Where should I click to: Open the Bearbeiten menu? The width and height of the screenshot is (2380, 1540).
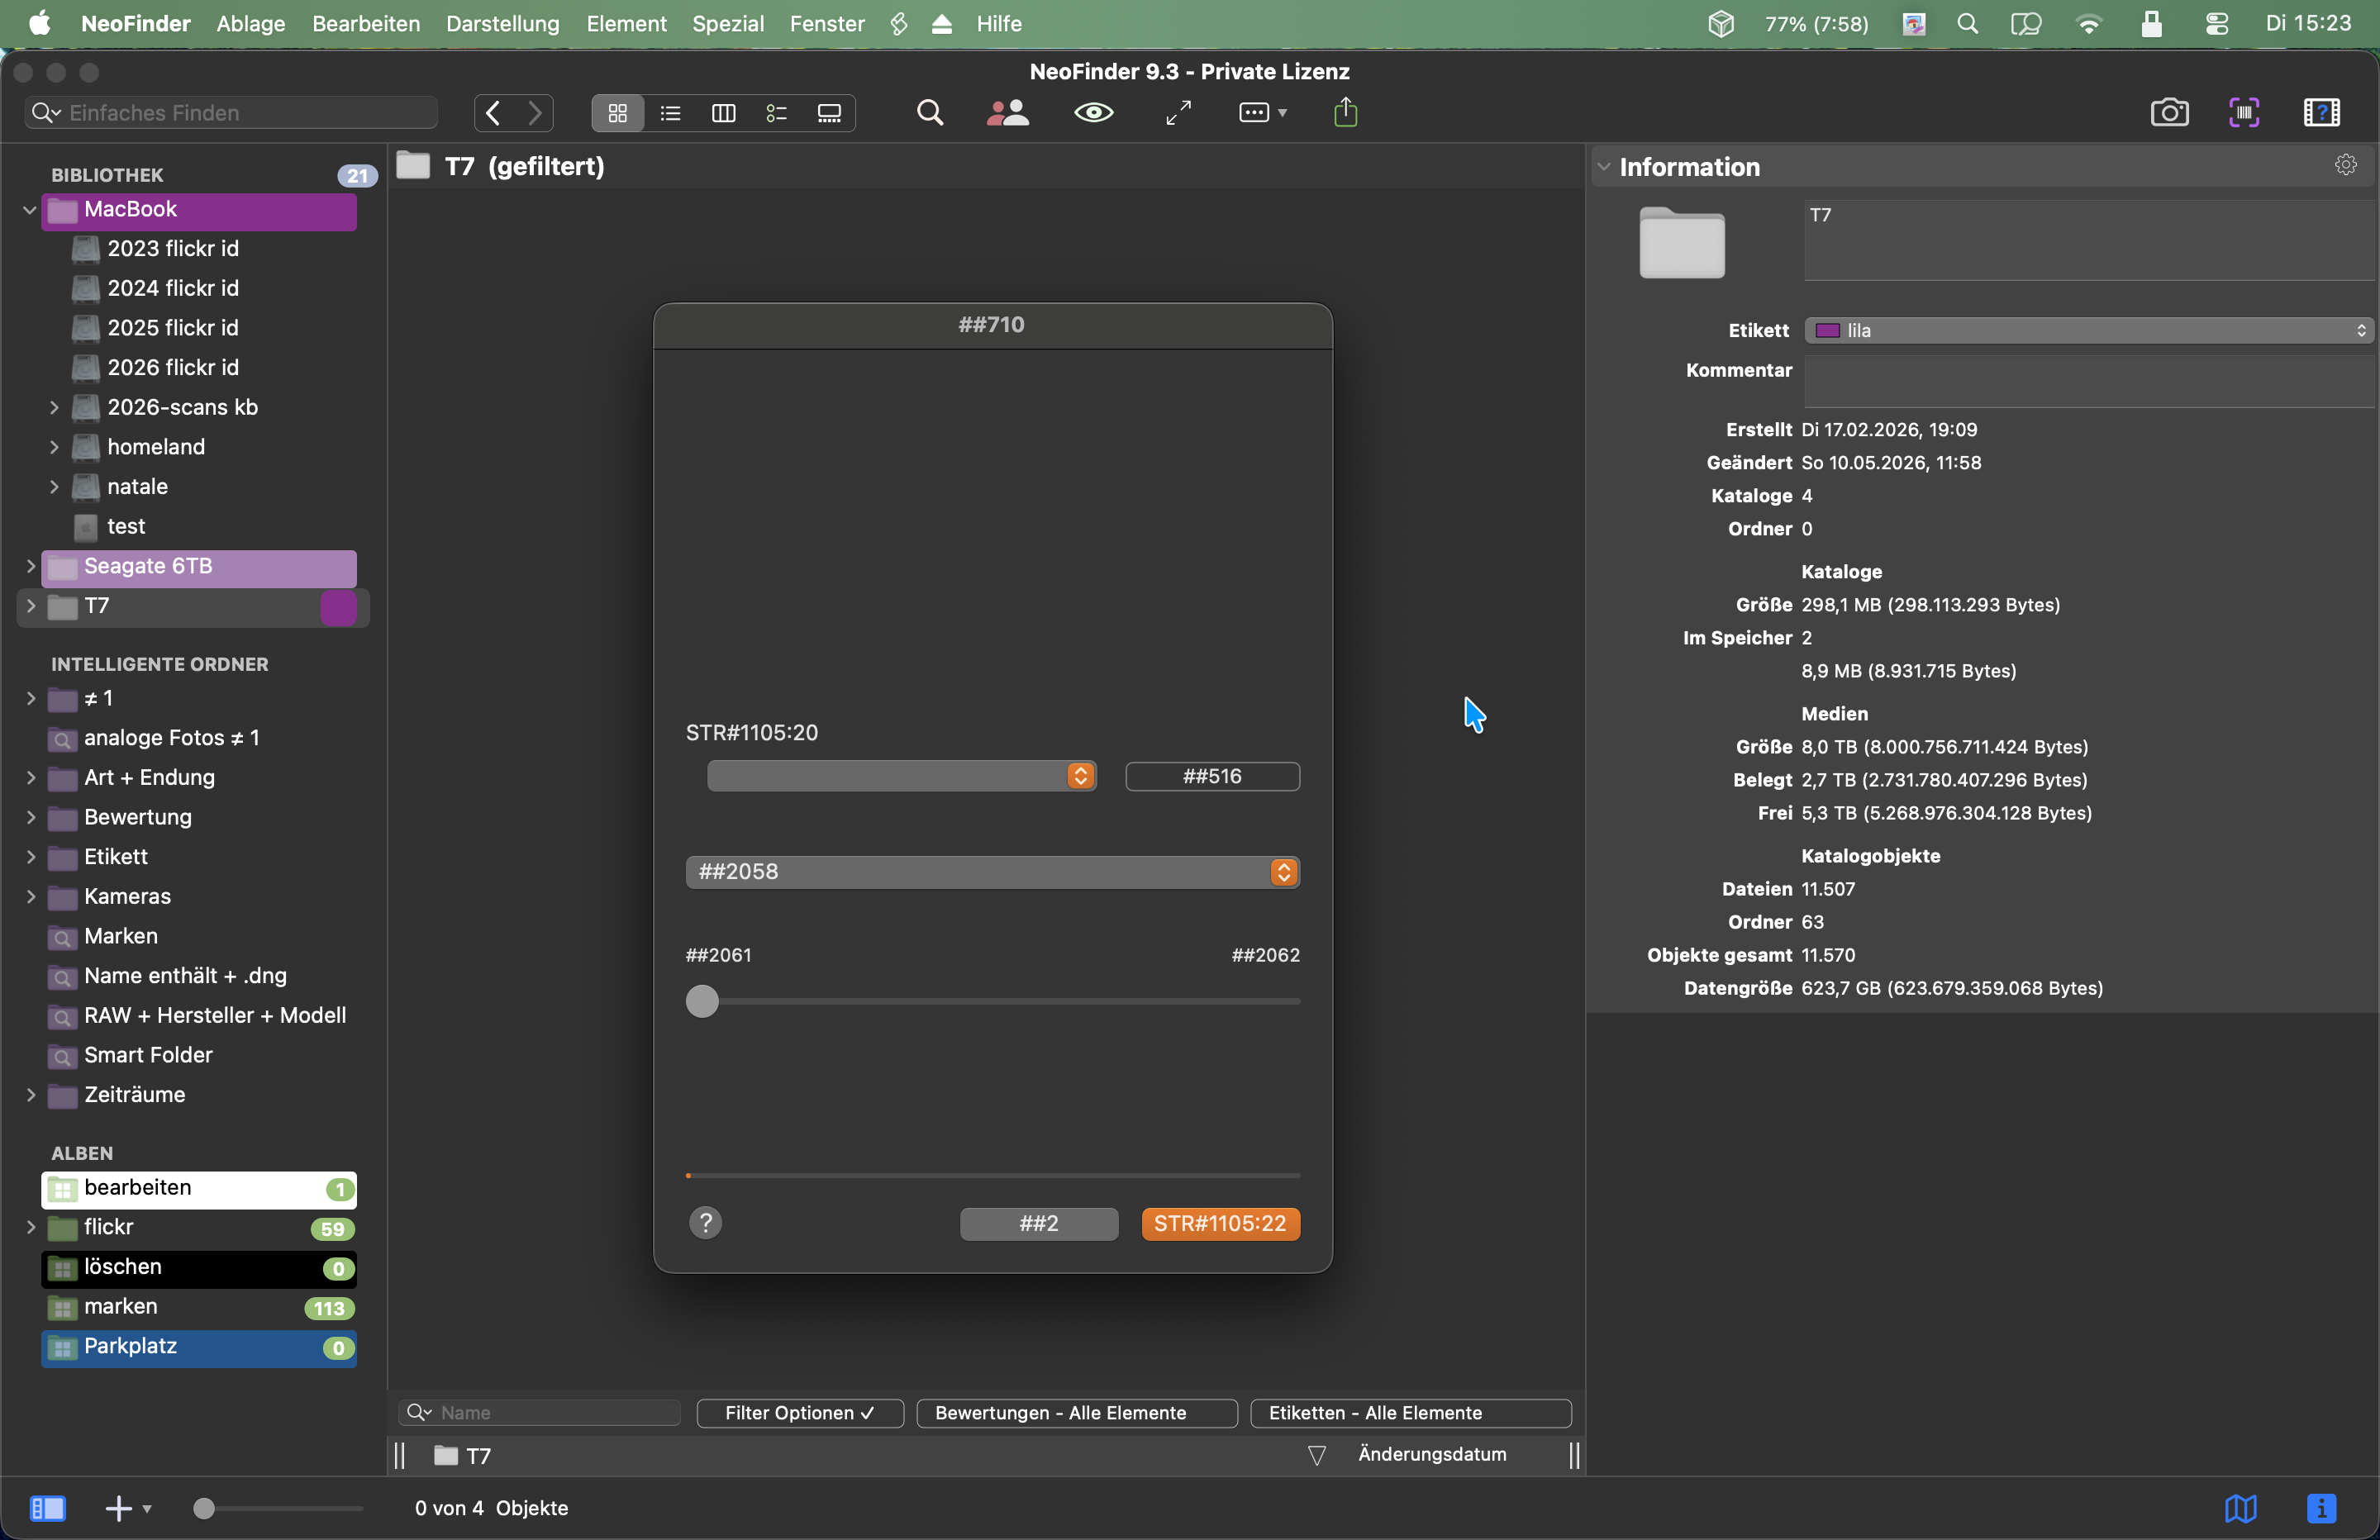click(x=366, y=24)
